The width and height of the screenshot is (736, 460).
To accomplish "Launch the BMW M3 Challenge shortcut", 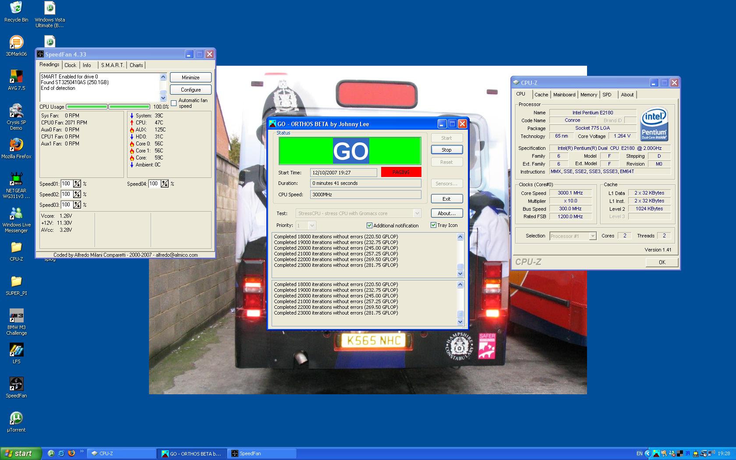I will (16, 322).
